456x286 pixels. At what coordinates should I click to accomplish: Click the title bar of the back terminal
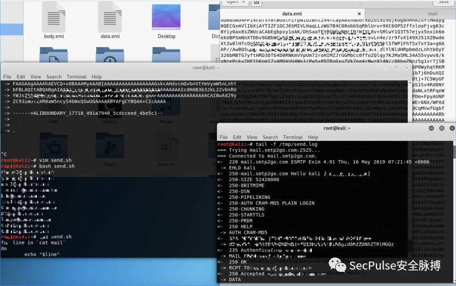(206, 68)
